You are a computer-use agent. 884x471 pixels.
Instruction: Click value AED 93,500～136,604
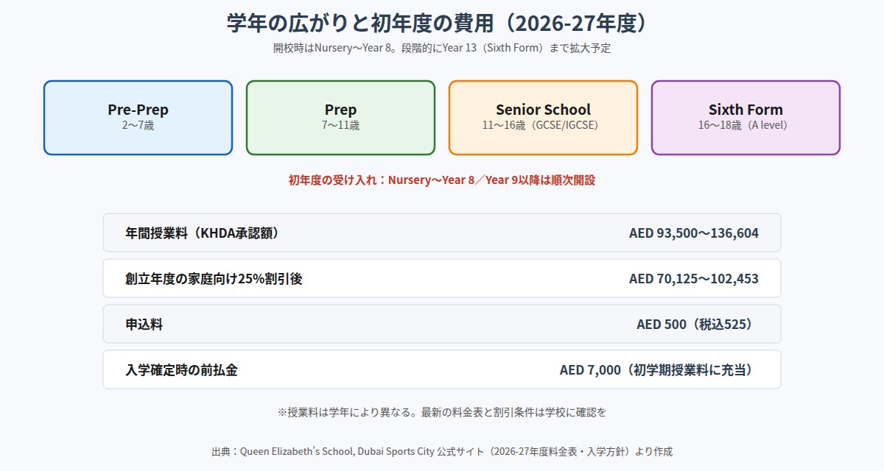click(x=694, y=233)
